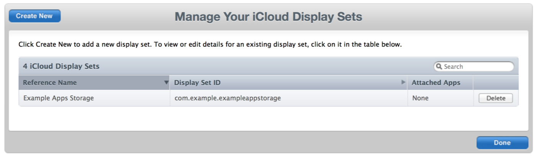This screenshot has width=537, height=157.
Task: Click the None attached apps cell
Action: [420, 98]
